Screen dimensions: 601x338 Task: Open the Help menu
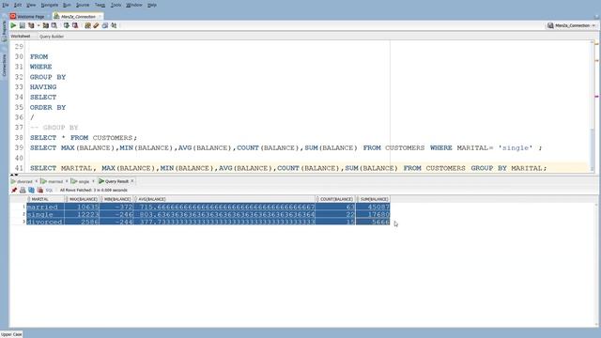[x=152, y=5]
